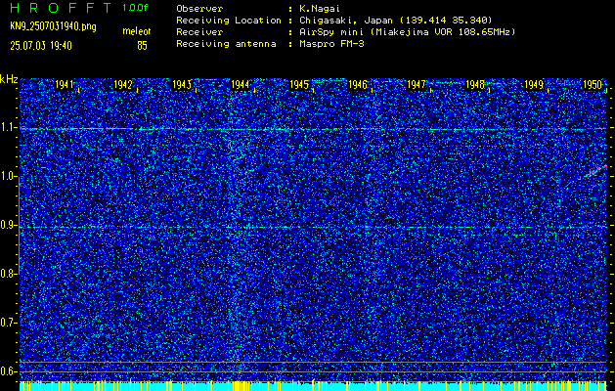Click the 0.8 frequency axis label
This screenshot has height=391, width=615.
(9, 274)
